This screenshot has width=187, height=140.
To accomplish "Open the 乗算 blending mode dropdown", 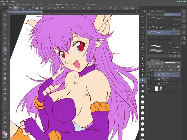I will [x=158, y=63].
